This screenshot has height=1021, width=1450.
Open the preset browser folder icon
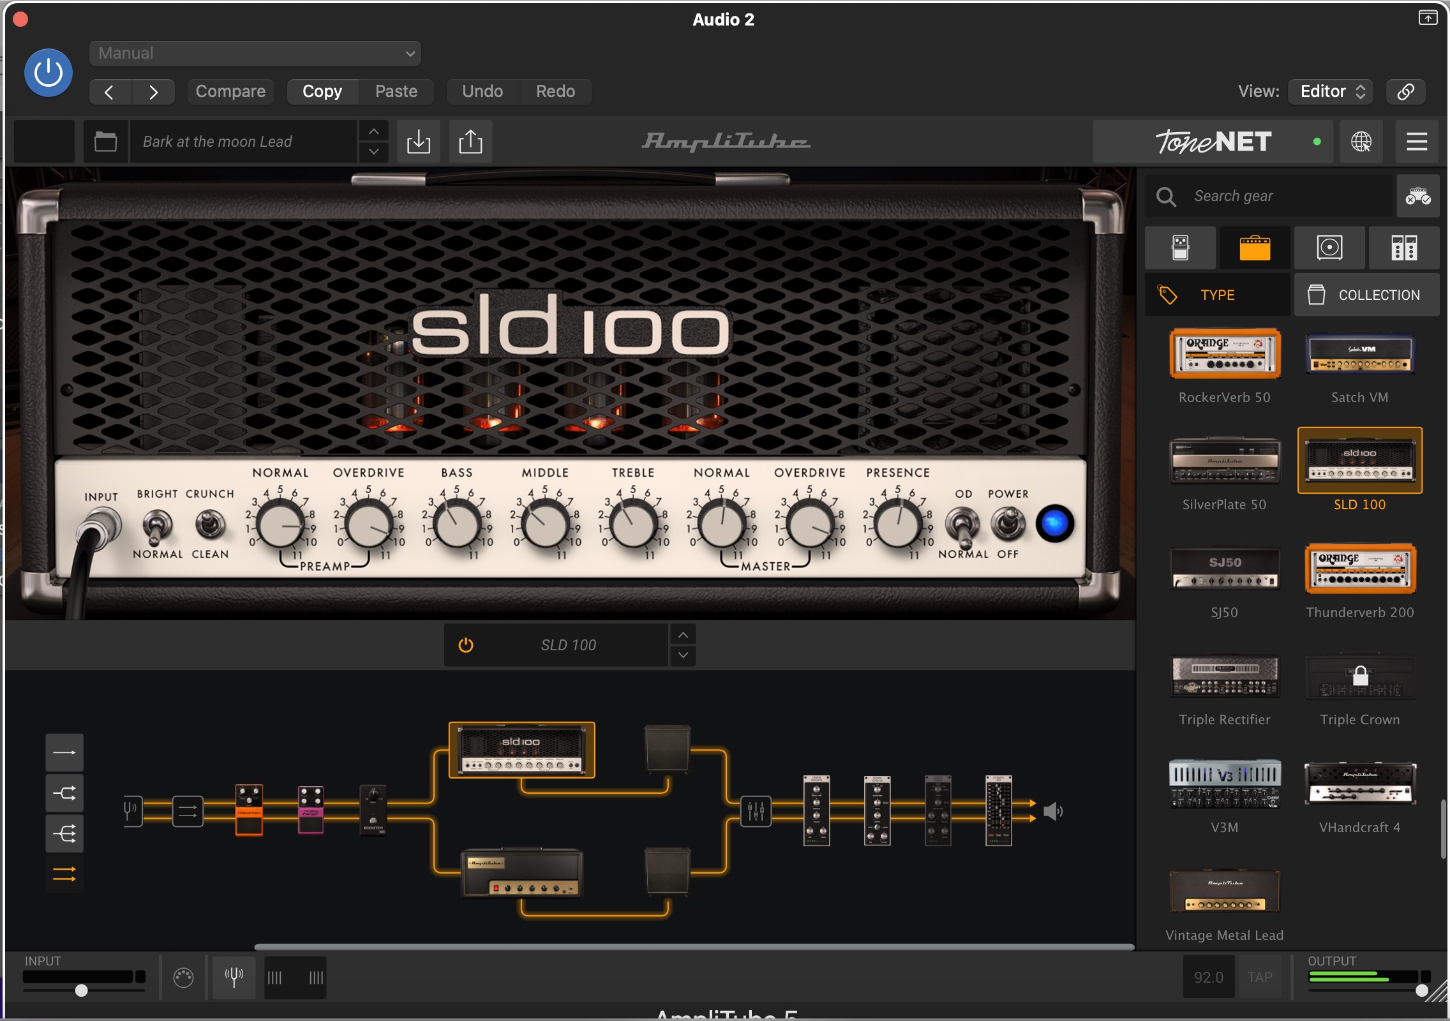click(x=105, y=142)
